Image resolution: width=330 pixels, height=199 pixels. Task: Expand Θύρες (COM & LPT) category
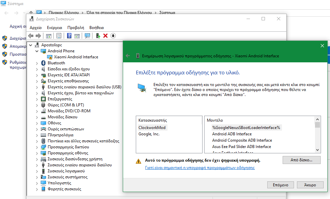(x=37, y=105)
